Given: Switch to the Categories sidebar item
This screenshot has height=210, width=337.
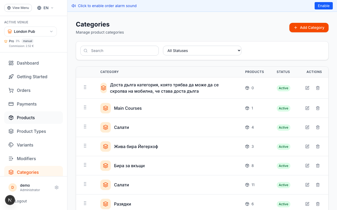Looking at the screenshot, I should (28, 172).
